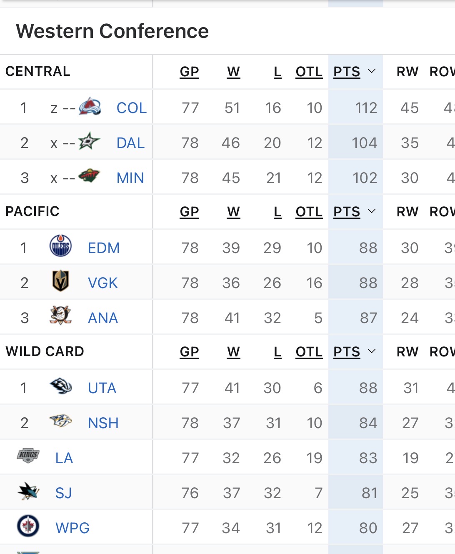The height and width of the screenshot is (554, 455).
Task: Toggle PTS sort arrow in Pacific table
Action: 372,211
